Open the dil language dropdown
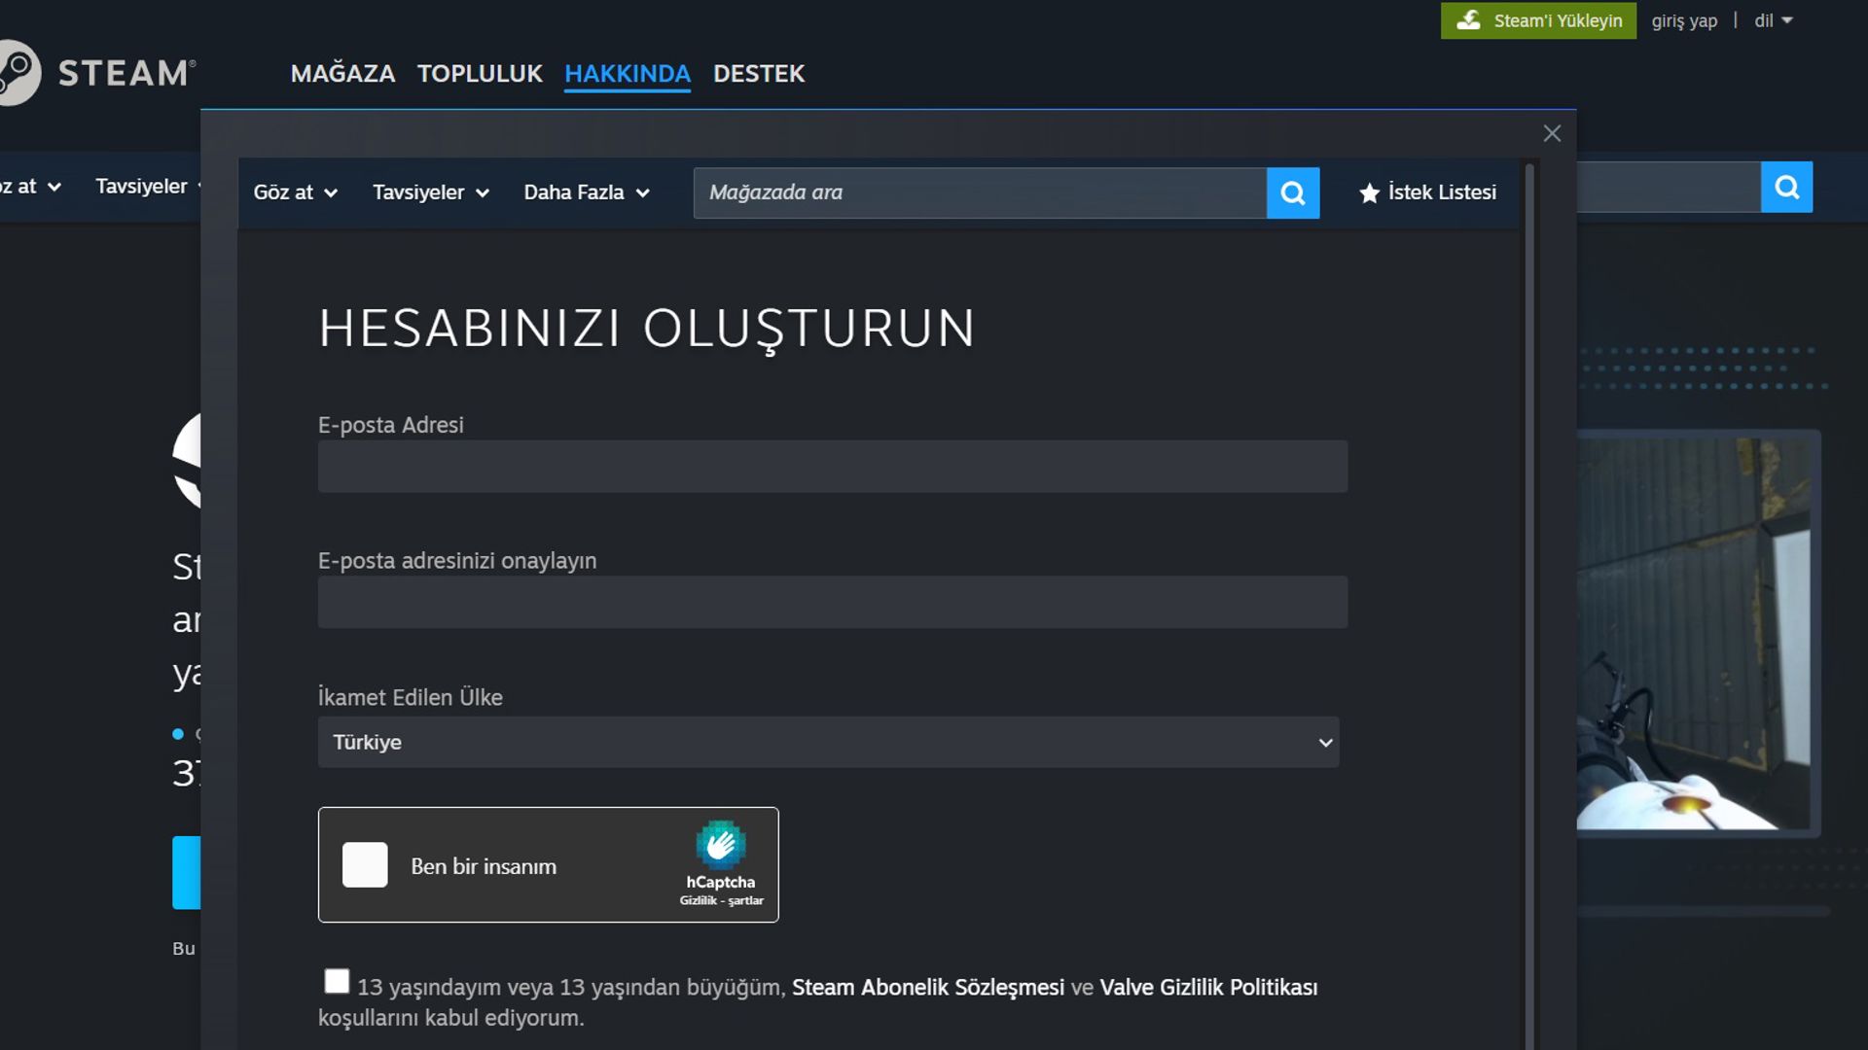Image resolution: width=1868 pixels, height=1050 pixels. pyautogui.click(x=1773, y=20)
